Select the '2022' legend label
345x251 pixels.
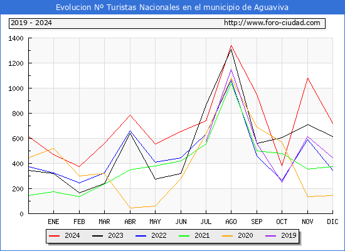point(159,235)
